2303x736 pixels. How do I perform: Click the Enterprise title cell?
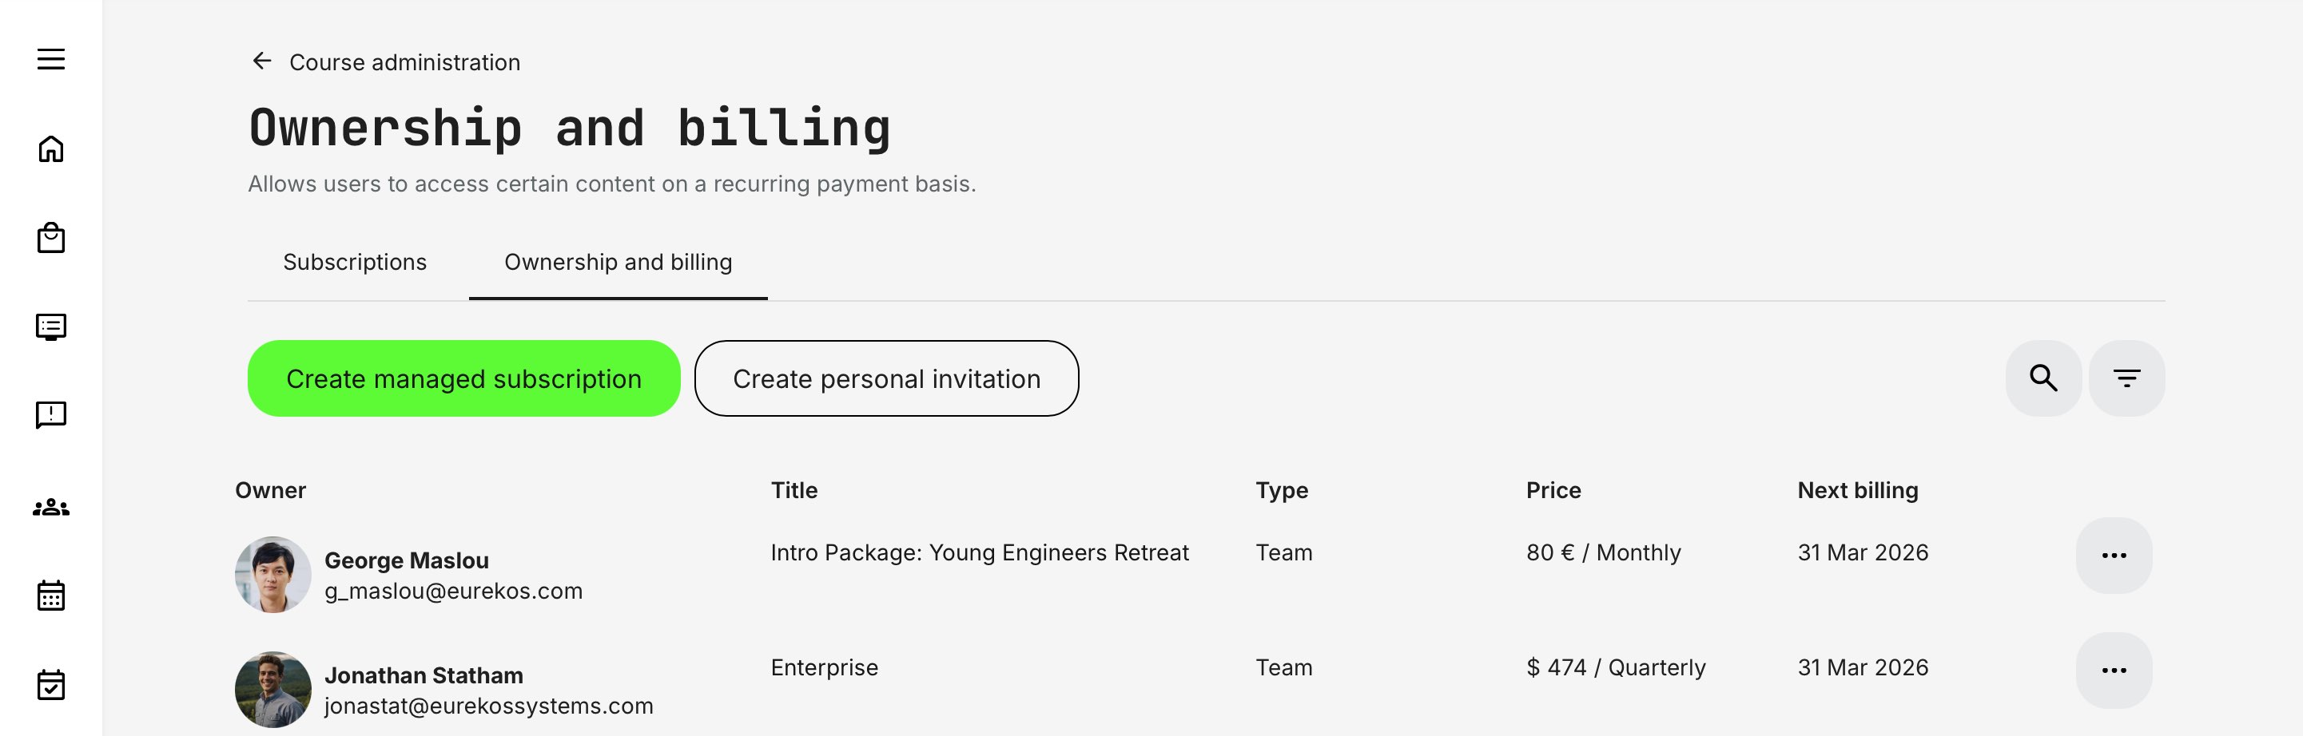click(825, 667)
